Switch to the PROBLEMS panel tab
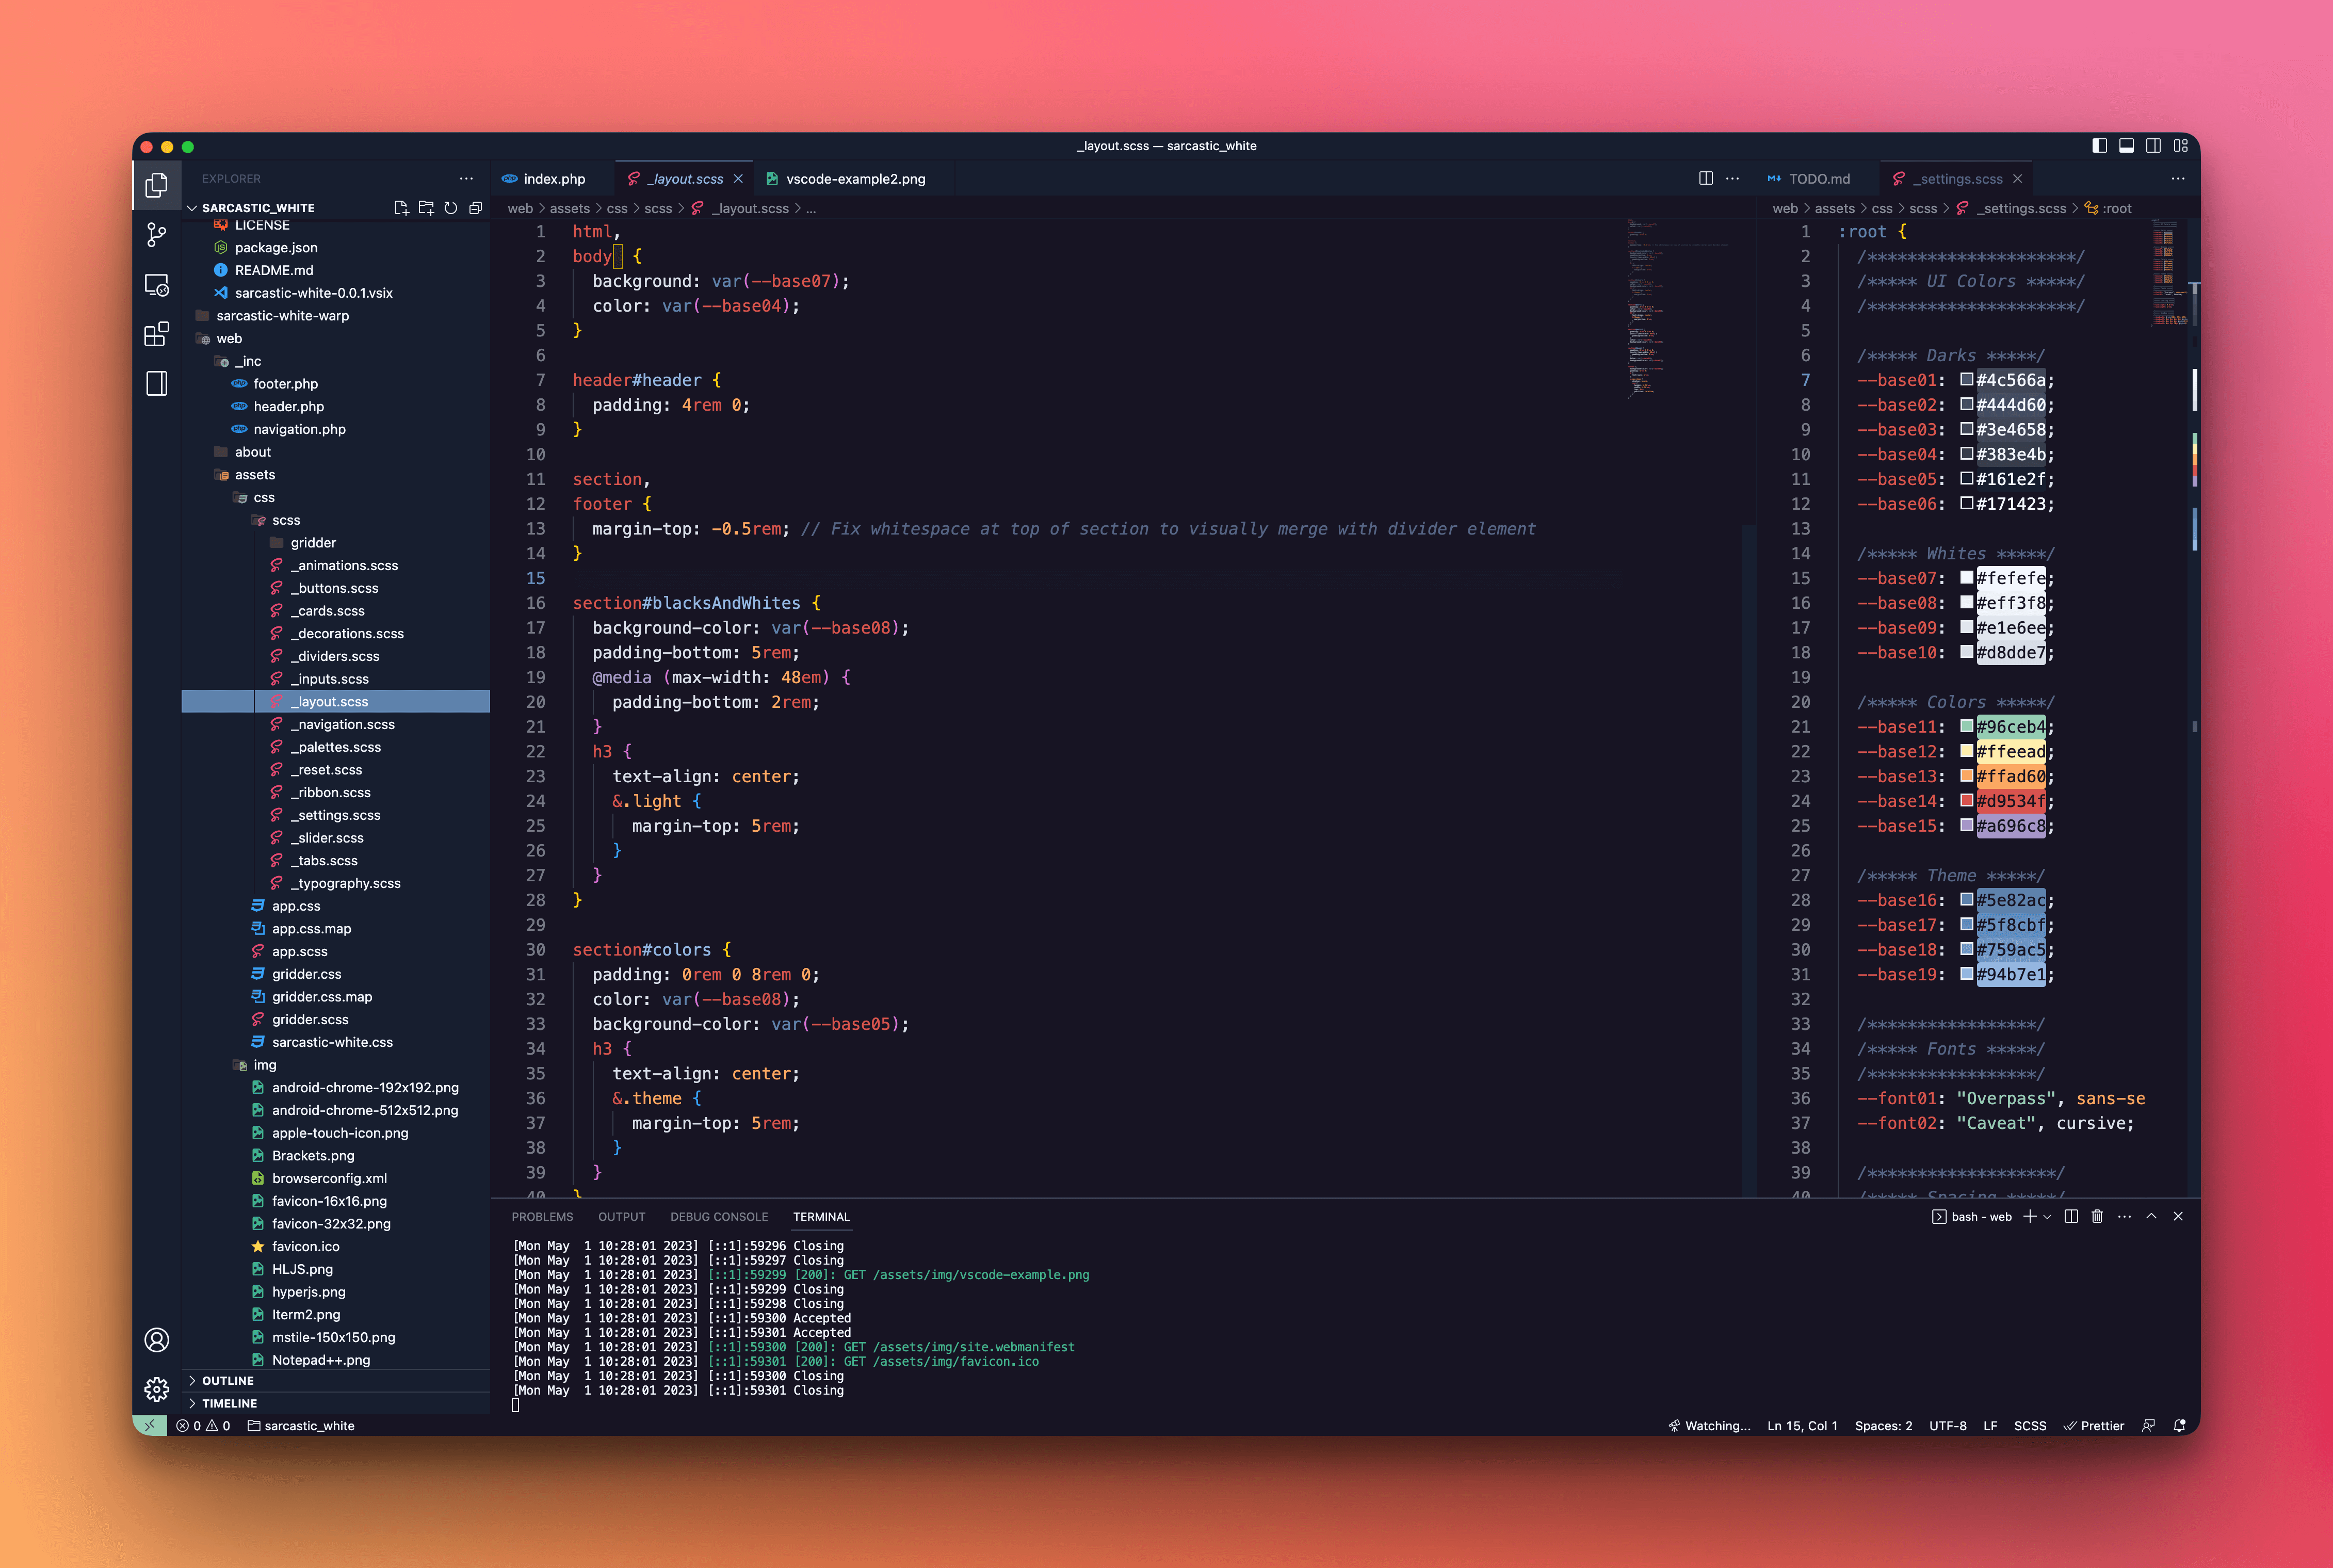2333x1568 pixels. point(542,1217)
